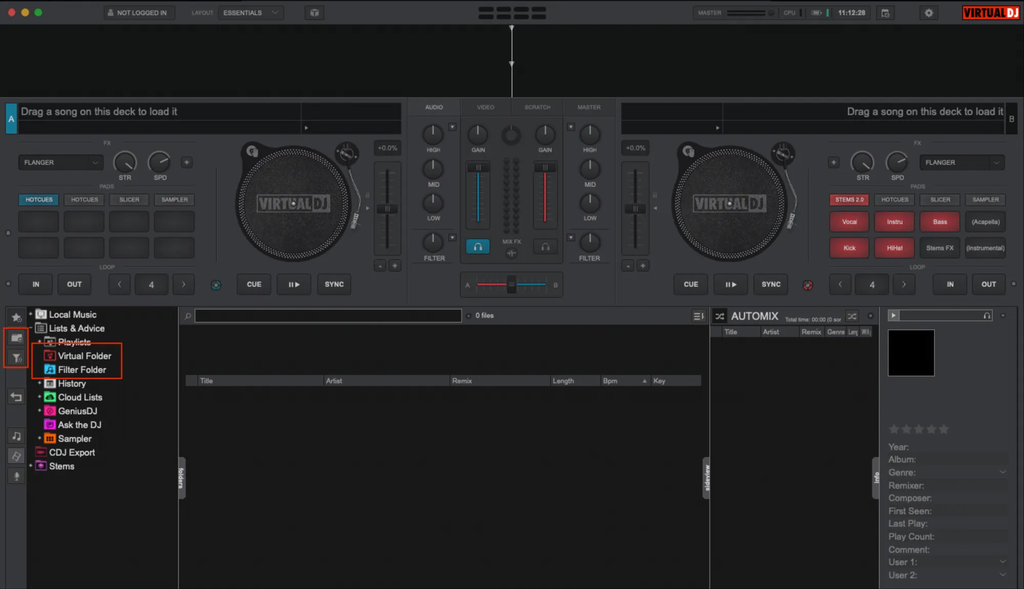Expand the Local Music tree folder
The width and height of the screenshot is (1024, 589).
(x=31, y=314)
